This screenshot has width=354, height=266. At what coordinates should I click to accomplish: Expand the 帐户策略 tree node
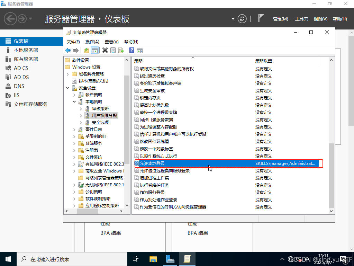pyautogui.click(x=74, y=95)
